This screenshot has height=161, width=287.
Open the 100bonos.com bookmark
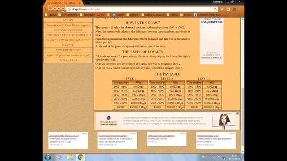coord(207,15)
